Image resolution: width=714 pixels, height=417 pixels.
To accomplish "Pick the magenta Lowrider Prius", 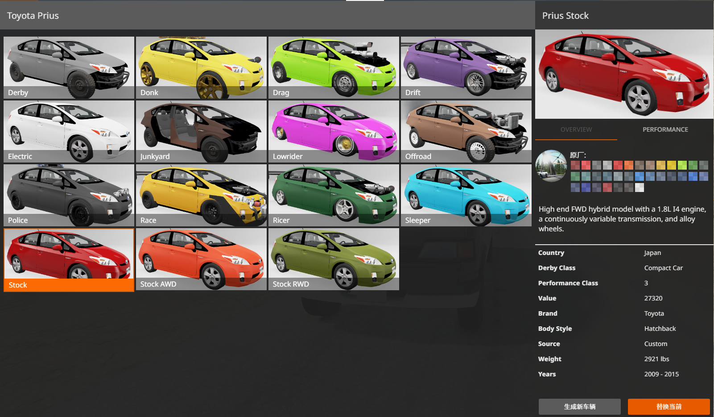I will click(x=334, y=131).
